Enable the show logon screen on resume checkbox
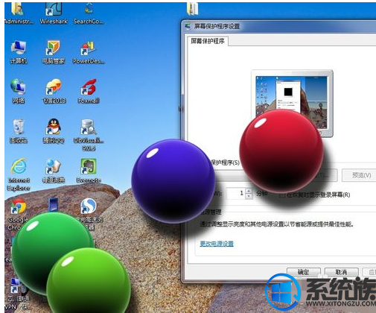376x313 pixels. click(x=282, y=195)
